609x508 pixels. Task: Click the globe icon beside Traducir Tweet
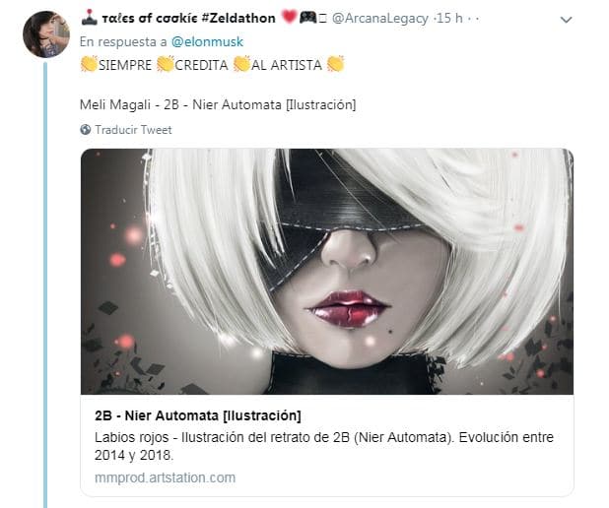coord(85,130)
